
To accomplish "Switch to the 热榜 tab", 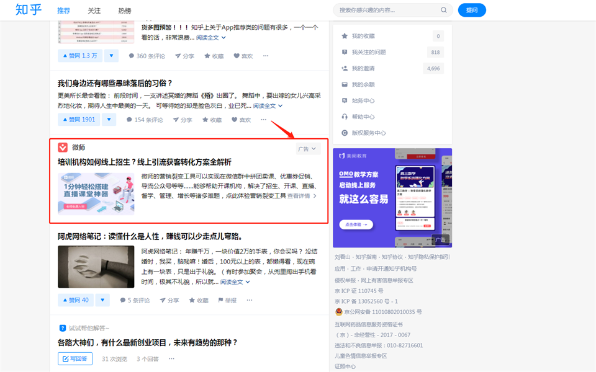I will coord(124,11).
